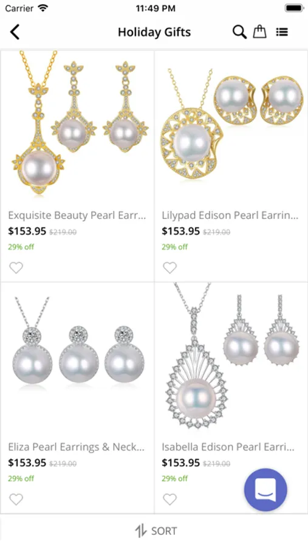Open Isabella Edison Pearl product title

pos(228,447)
